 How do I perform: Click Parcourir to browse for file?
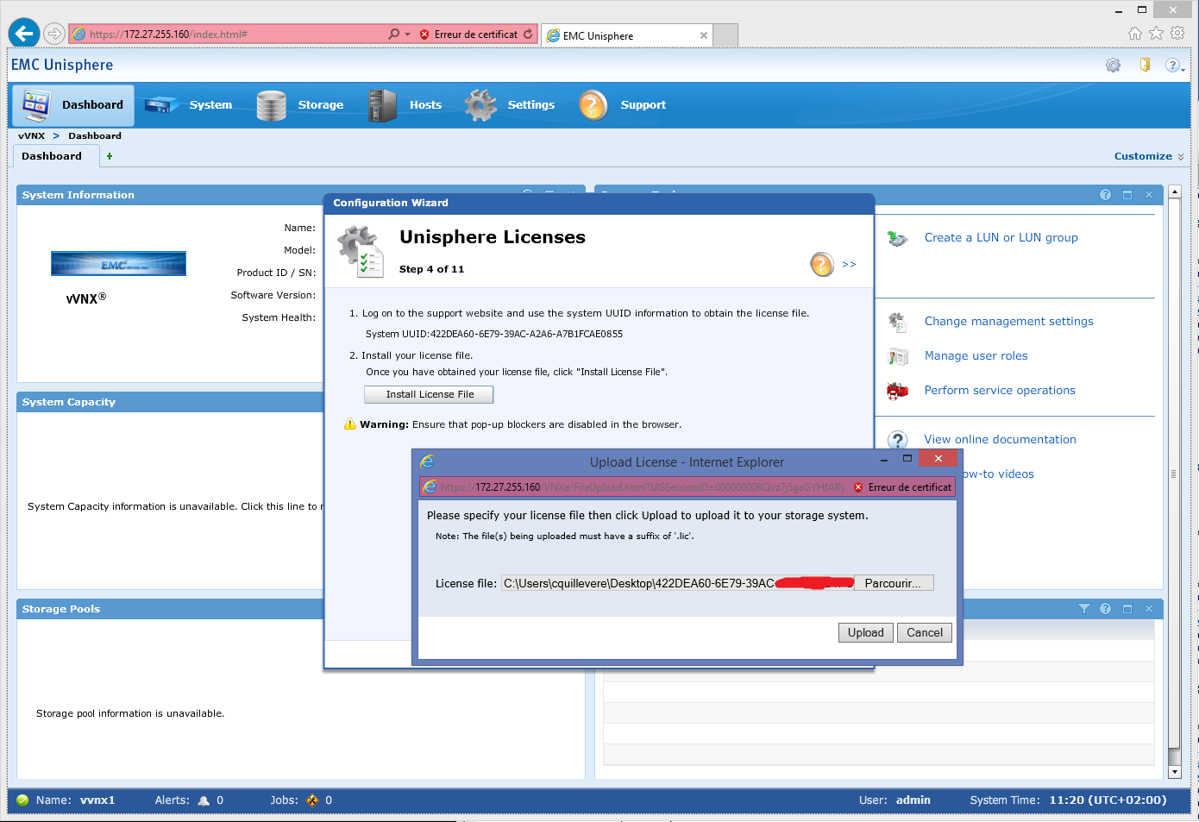pos(893,583)
